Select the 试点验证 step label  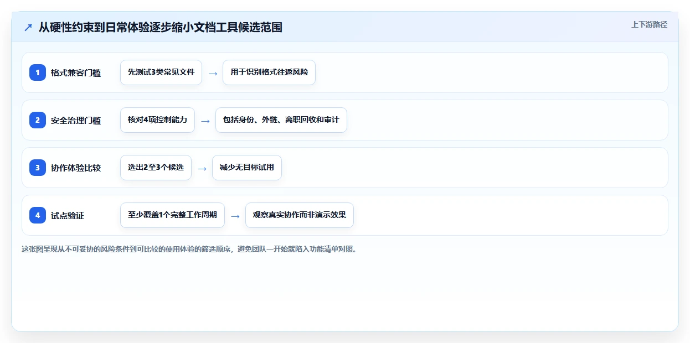tap(68, 215)
